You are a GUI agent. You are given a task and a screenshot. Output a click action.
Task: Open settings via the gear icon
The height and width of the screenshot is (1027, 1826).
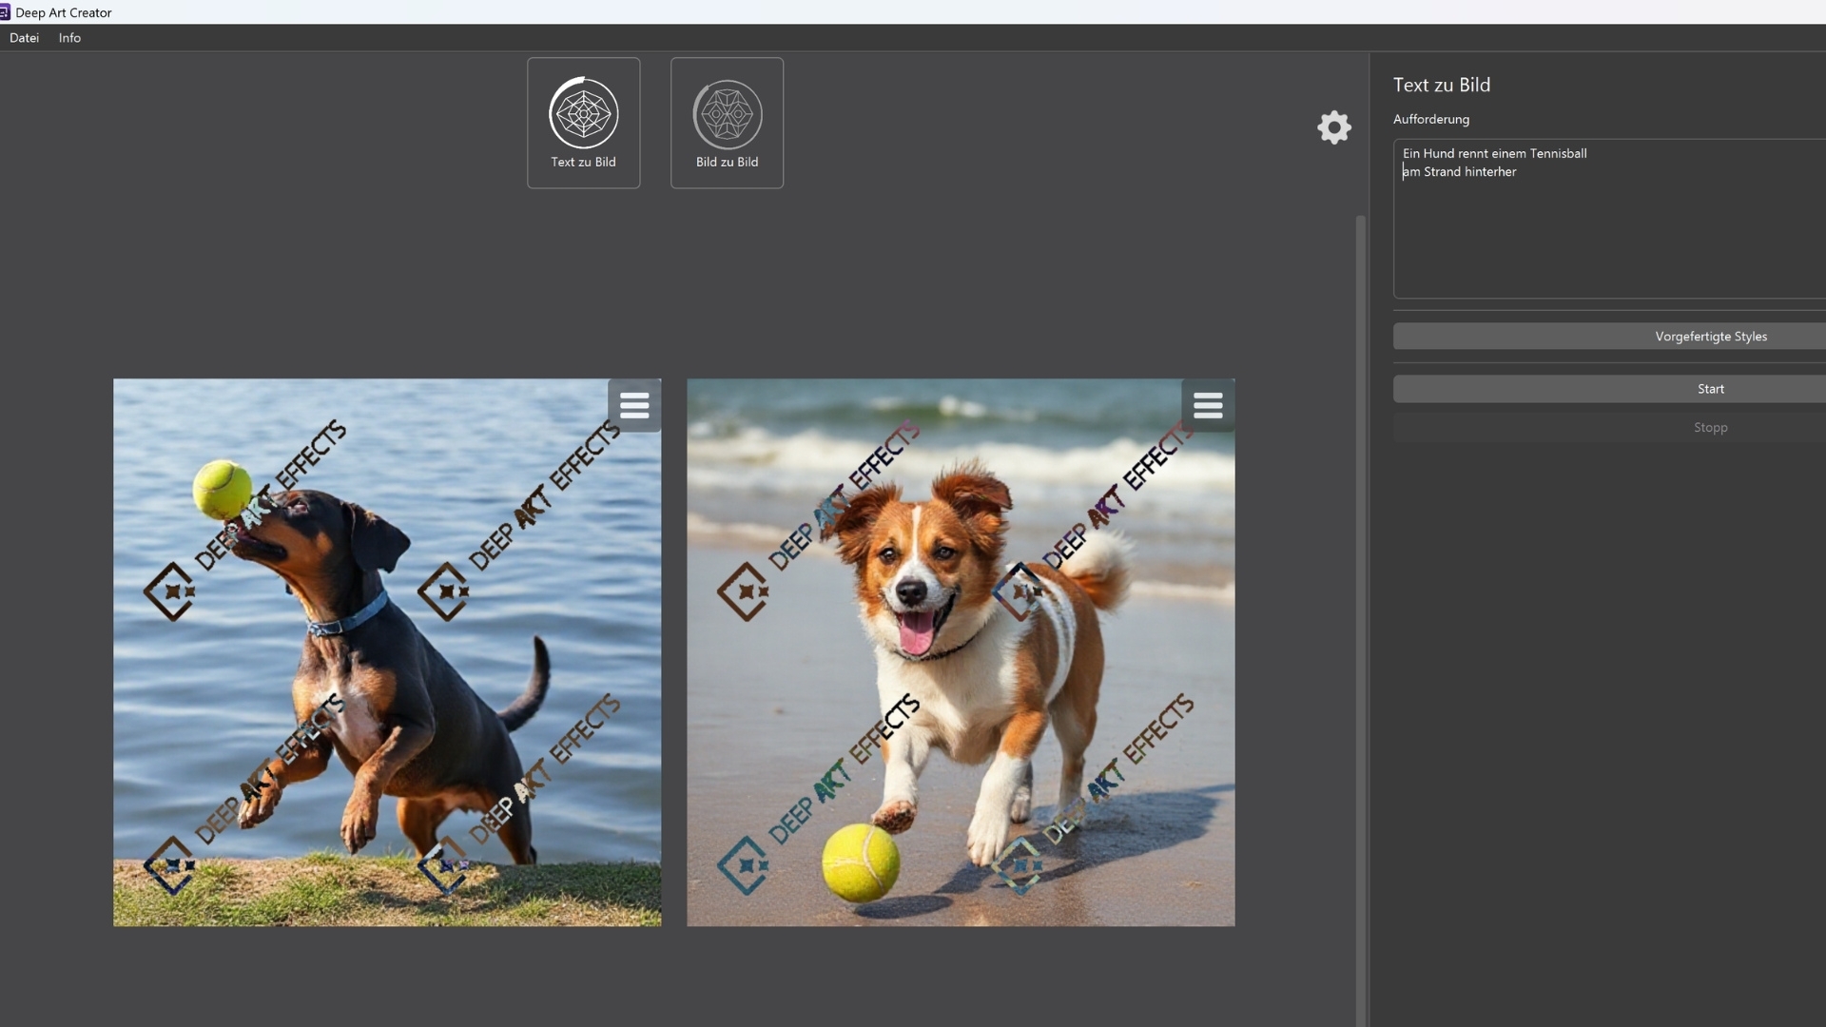[1333, 127]
